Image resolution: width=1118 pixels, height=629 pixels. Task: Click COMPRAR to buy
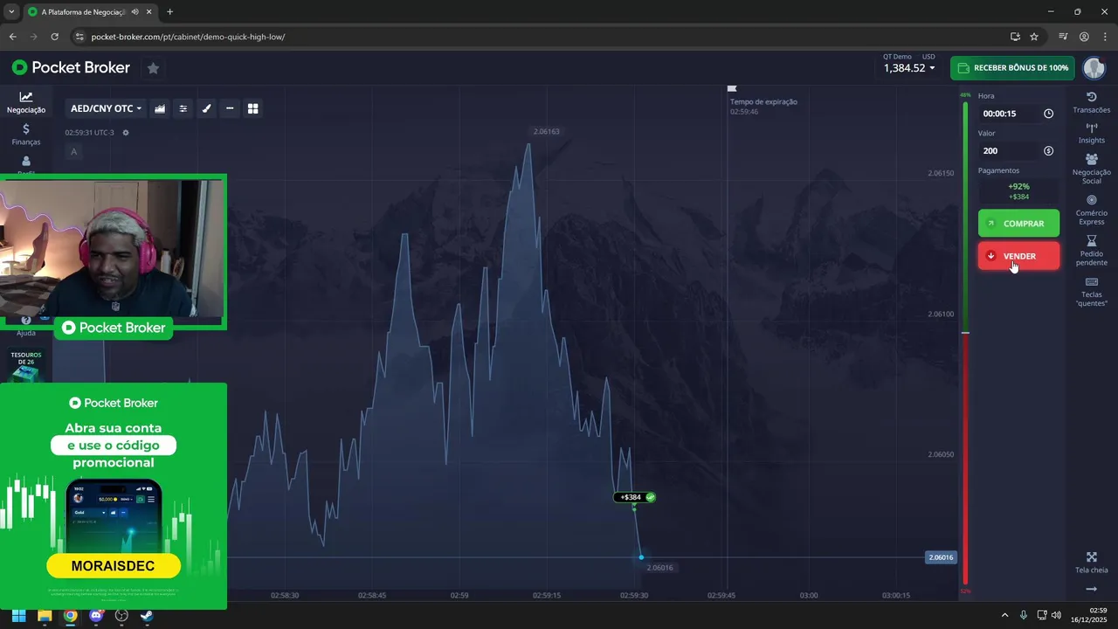(x=1018, y=224)
